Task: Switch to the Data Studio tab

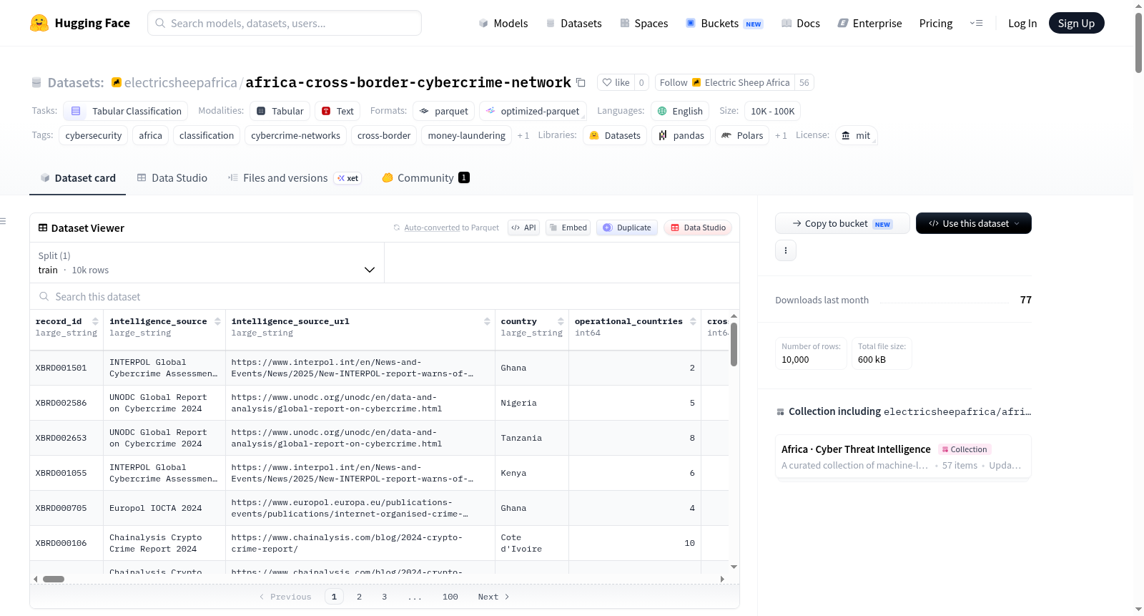Action: coord(172,178)
